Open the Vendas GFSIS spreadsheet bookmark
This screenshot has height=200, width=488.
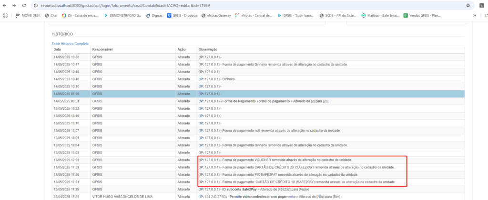[x=422, y=15]
